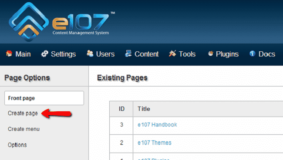Screen dimensions: 283x160
Task: Click the people icon beside Users
Action: pos(90,53)
